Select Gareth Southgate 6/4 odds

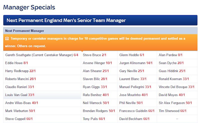tap(42, 55)
